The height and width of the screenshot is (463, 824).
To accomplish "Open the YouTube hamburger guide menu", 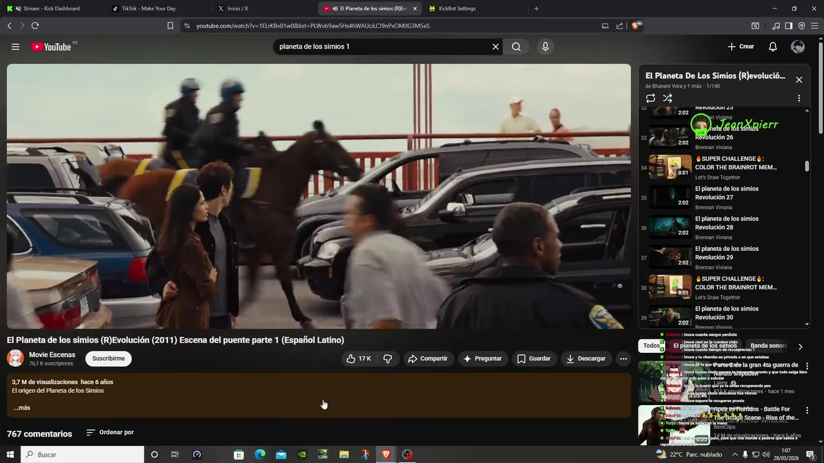I will (x=15, y=47).
